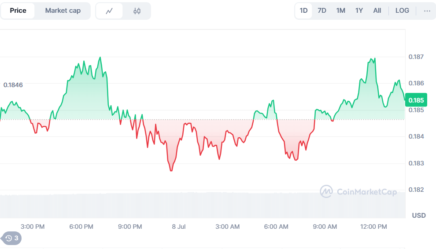Choose the 7D time range
The height and width of the screenshot is (249, 436).
click(322, 11)
